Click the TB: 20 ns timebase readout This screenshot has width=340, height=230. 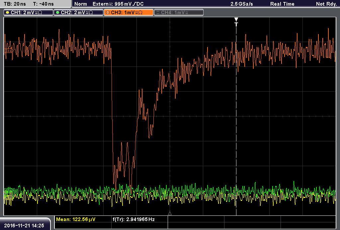[x=15, y=4]
